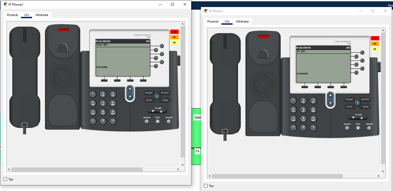This screenshot has height=191, width=393.
Task: Raise the volume on IP Phone1
Action: click(362, 118)
